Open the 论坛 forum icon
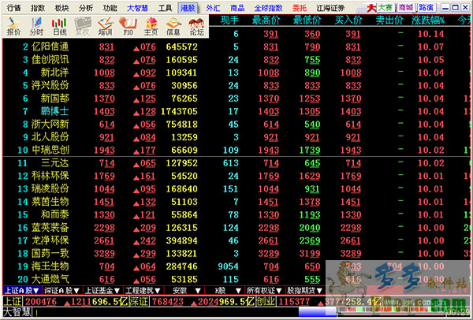The height and width of the screenshot is (320, 473). (196, 27)
